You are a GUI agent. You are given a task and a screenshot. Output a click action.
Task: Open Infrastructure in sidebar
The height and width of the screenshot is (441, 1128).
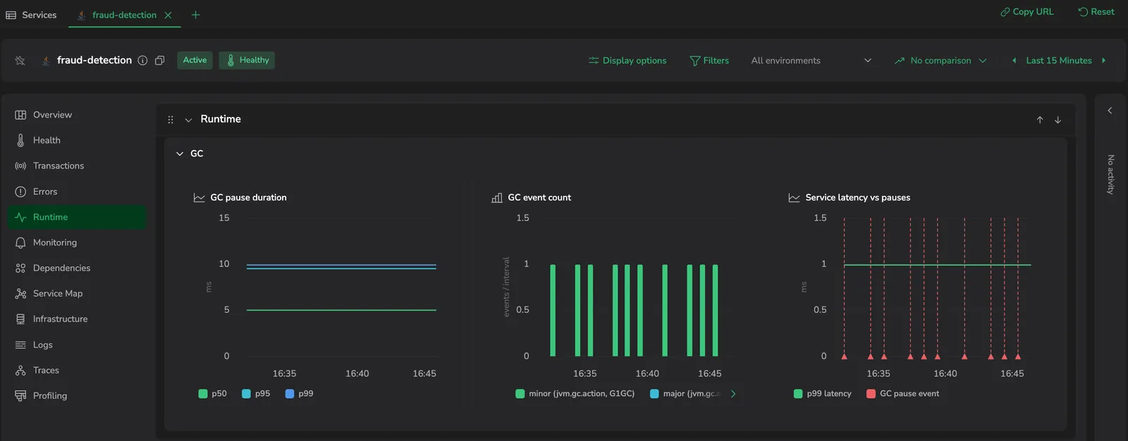pyautogui.click(x=78, y=319)
